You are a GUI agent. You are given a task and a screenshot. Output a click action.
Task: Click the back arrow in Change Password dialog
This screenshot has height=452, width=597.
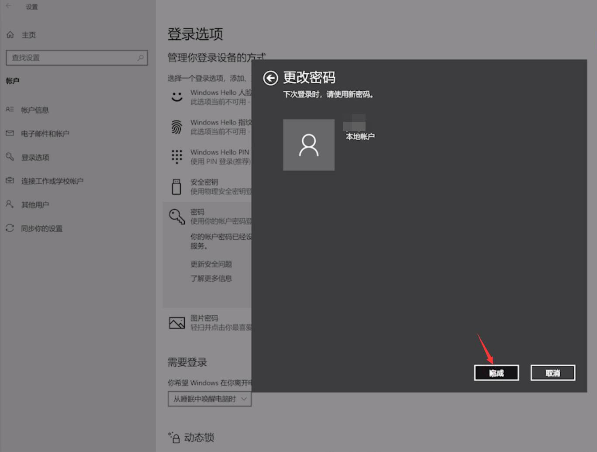(x=270, y=78)
